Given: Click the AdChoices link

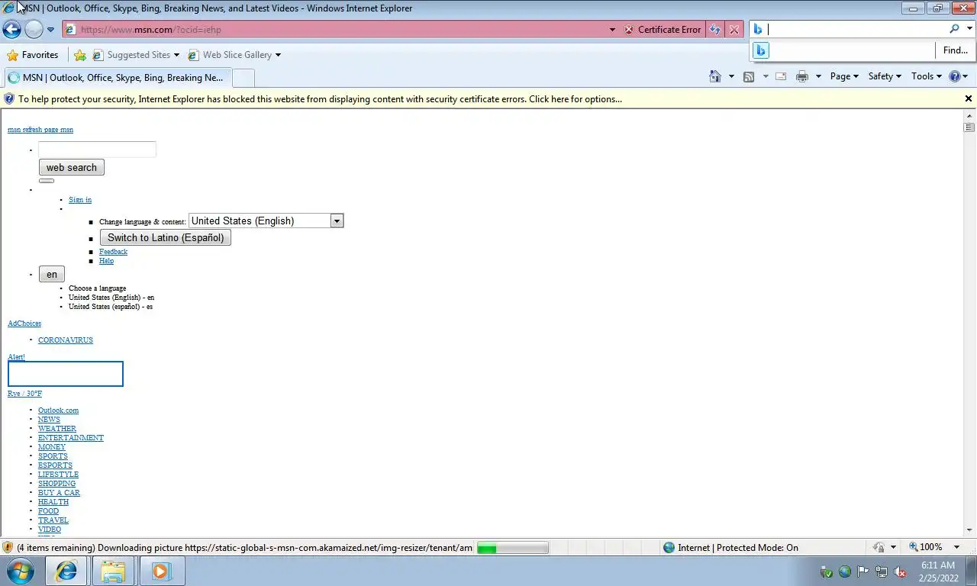Looking at the screenshot, I should (24, 324).
